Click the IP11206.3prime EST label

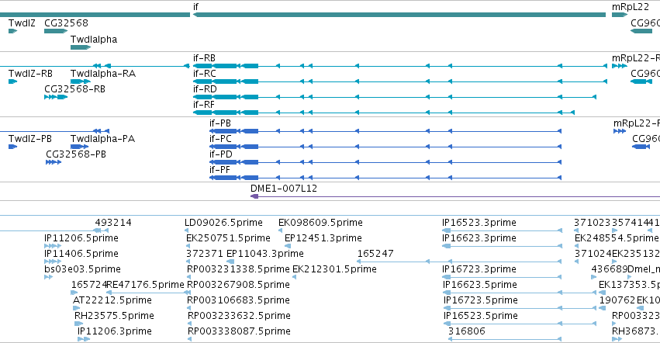pos(115,331)
